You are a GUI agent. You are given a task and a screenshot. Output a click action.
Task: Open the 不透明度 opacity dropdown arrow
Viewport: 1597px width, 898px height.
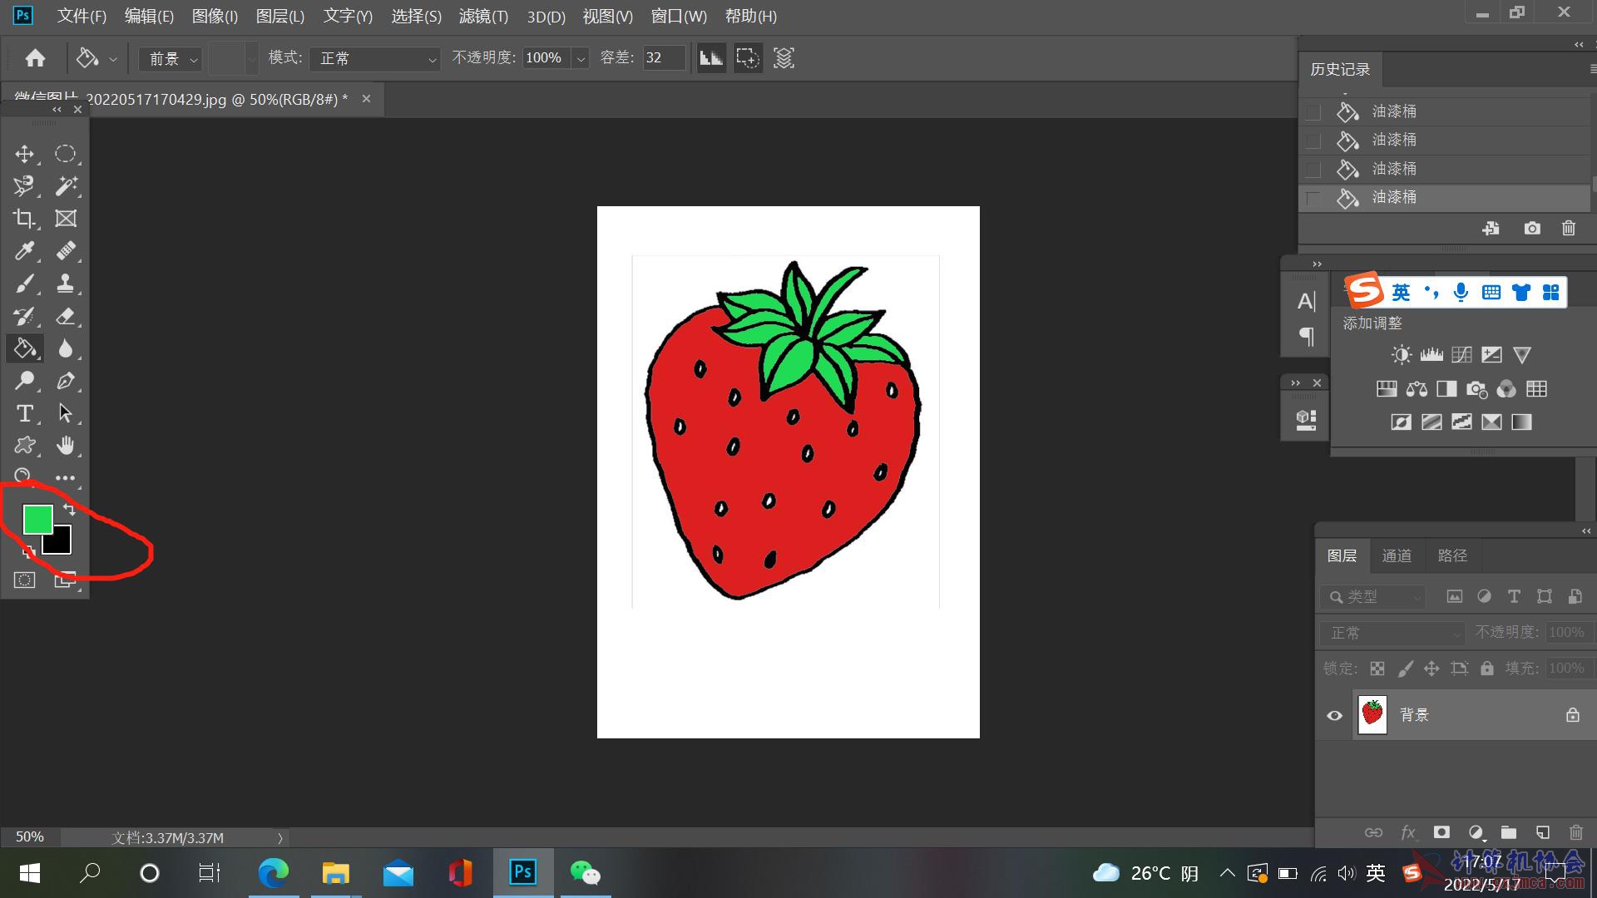click(581, 58)
